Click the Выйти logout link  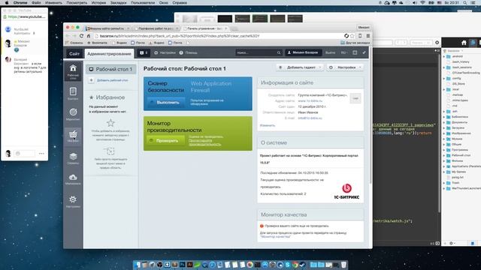tap(331, 52)
